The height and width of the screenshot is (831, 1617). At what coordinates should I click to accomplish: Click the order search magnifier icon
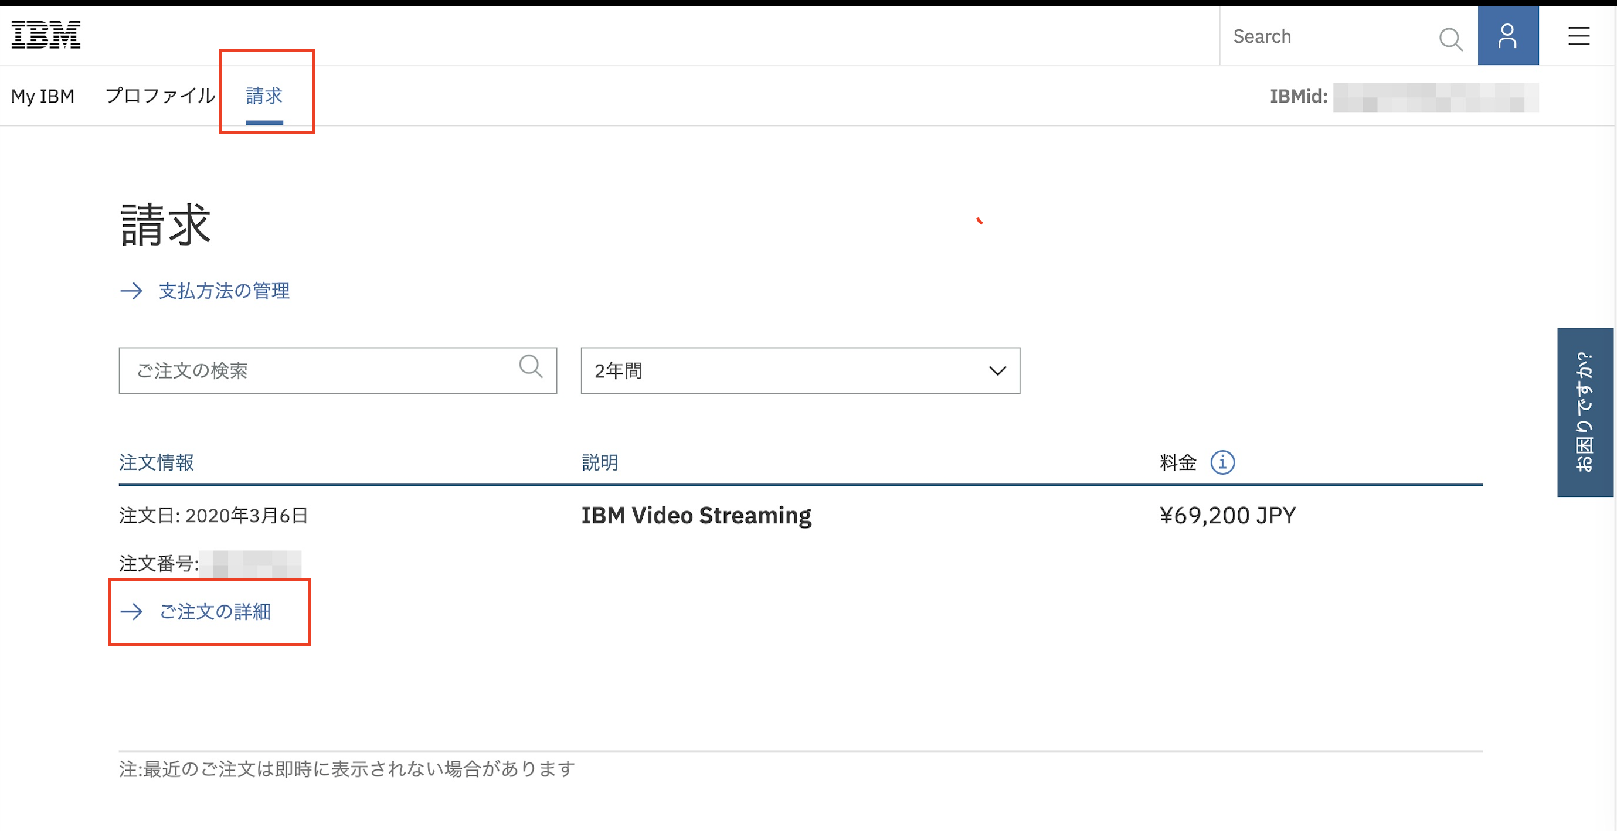531,366
